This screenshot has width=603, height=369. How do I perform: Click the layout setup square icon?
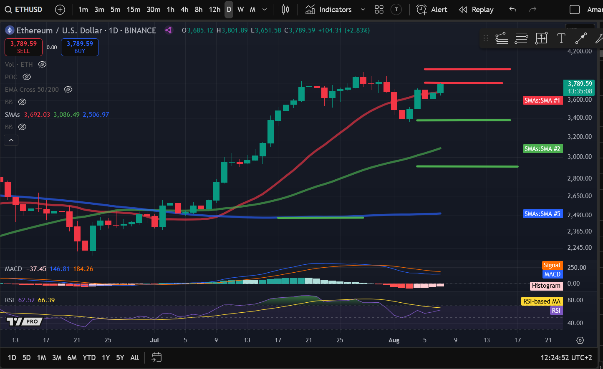coord(575,10)
